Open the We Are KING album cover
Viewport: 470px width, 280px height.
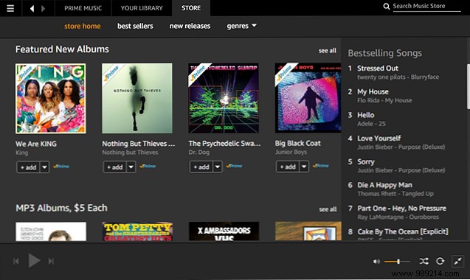pos(51,98)
